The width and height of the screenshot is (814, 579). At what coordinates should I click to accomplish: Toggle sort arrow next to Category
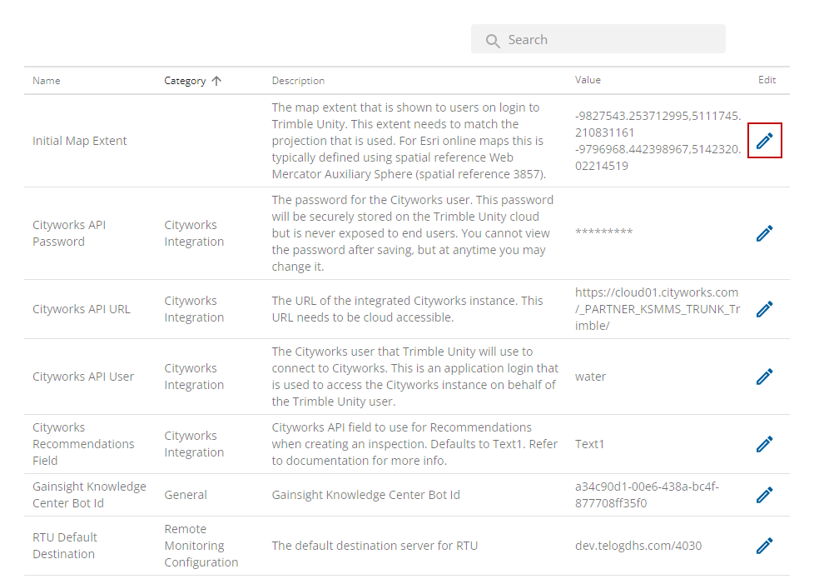click(x=217, y=81)
